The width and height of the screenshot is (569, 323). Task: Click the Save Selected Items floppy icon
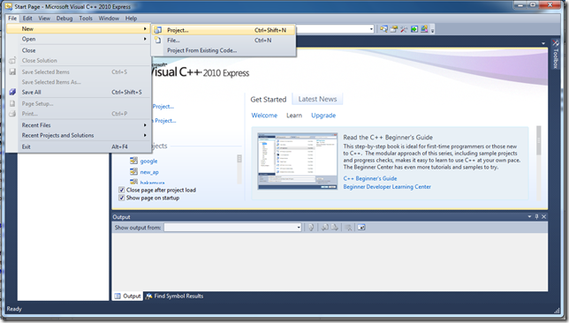pyautogui.click(x=12, y=71)
